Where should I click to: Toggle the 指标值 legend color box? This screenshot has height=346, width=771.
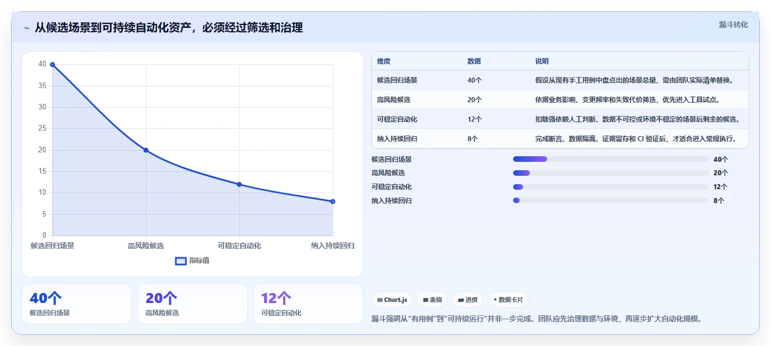(181, 261)
